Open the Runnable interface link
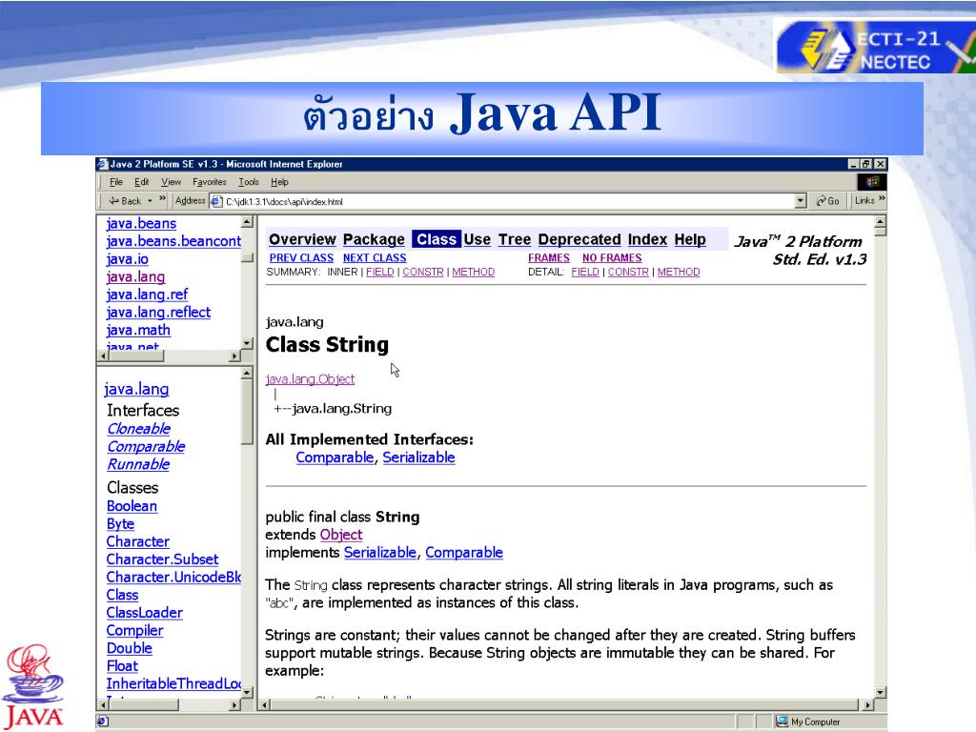Viewport: 976px width, 732px height. [138, 464]
